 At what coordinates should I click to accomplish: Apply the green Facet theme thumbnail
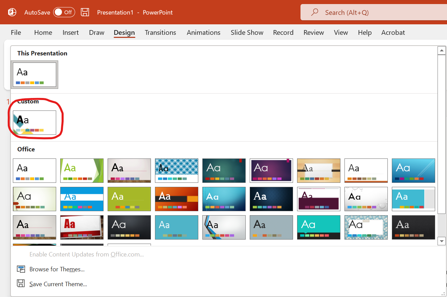[x=82, y=171]
